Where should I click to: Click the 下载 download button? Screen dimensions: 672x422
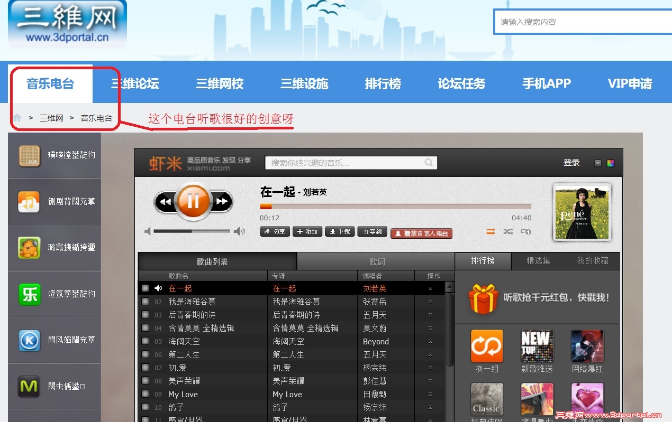[x=340, y=231]
